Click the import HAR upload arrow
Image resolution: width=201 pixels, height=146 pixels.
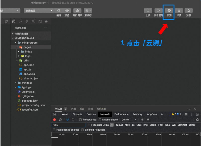142,120
